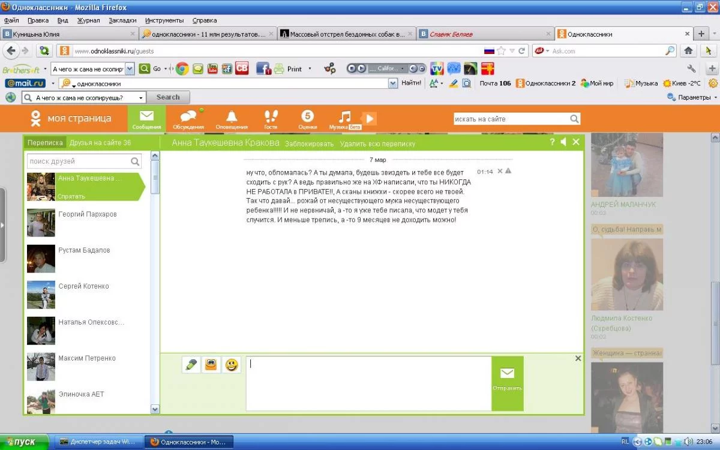Open АНДРЕЙ МАЛАНЧУК photo thumbnail
The width and height of the screenshot is (720, 450).
[627, 165]
